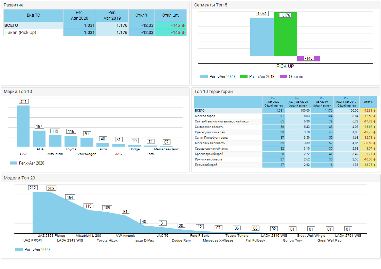This screenshot has width=381, height=269.
Task: Click the red down arrow in Пикап (Pick Up) row
Action: pyautogui.click(x=183, y=33)
